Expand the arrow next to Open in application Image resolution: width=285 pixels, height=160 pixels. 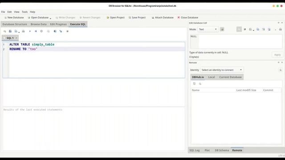[x=253, y=30]
